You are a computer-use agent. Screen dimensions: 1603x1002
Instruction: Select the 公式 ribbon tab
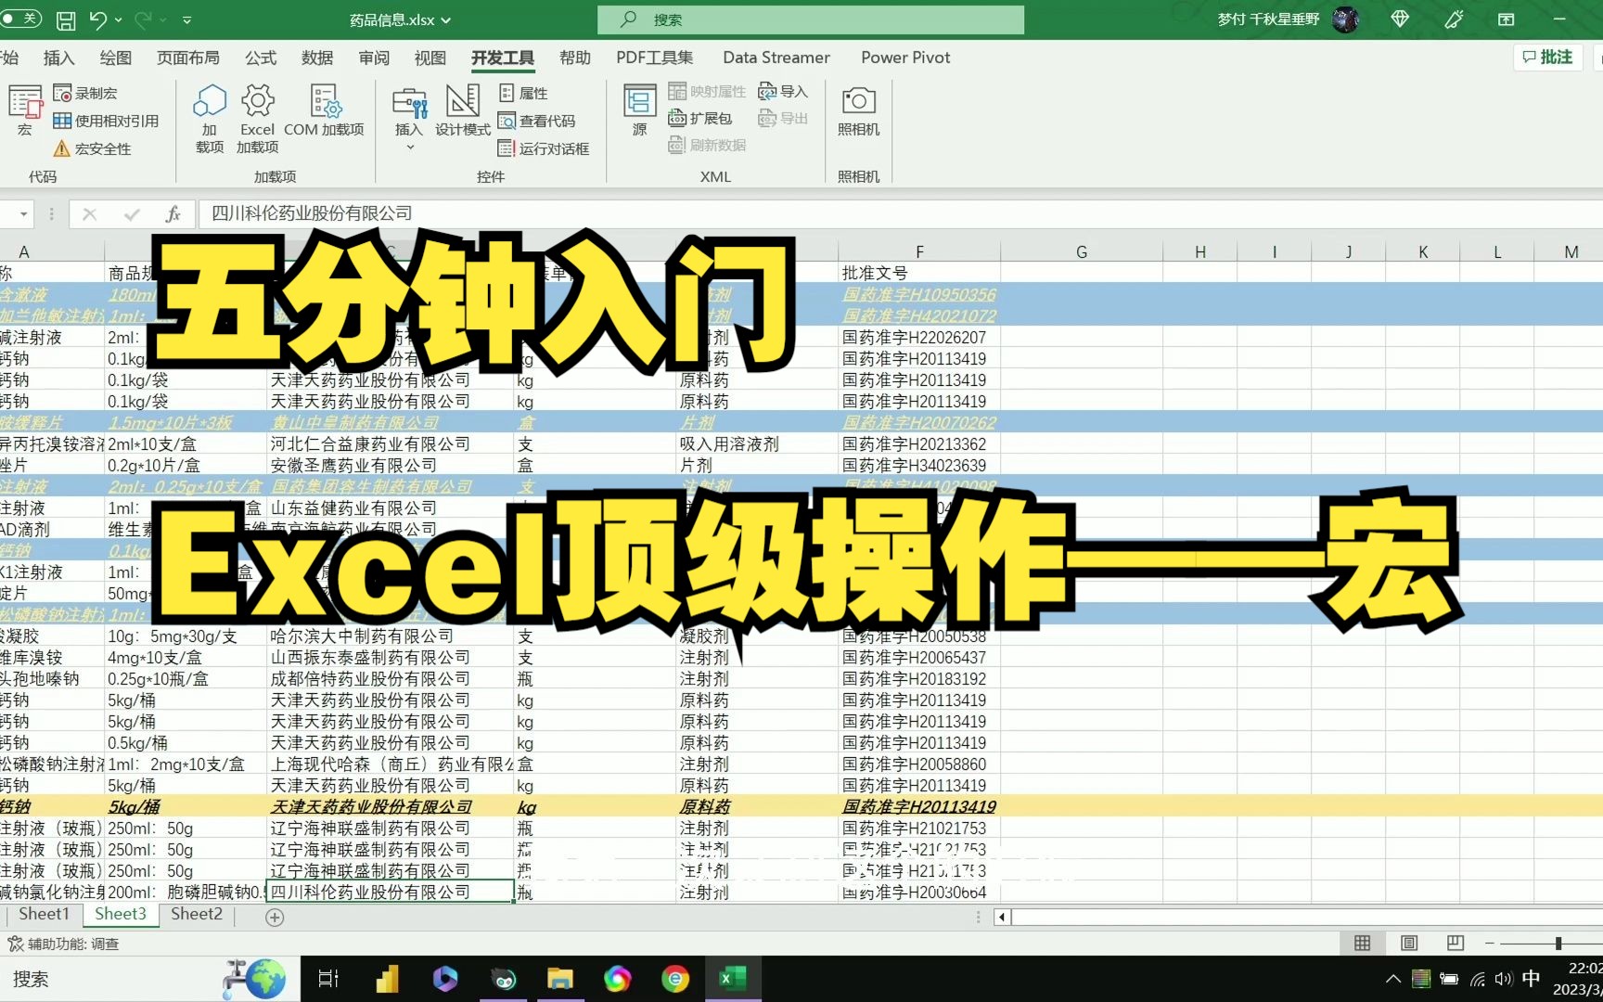261,58
